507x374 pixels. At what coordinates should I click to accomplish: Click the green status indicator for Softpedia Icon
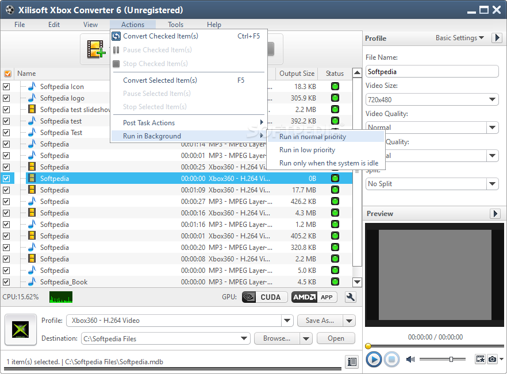[x=335, y=86]
